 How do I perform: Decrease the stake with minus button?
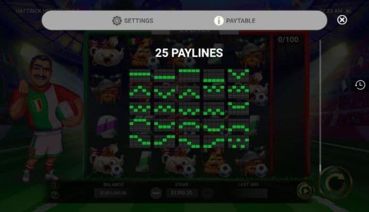(x=156, y=193)
